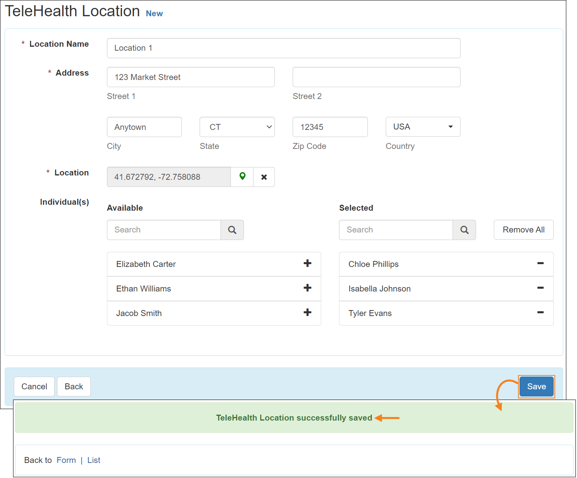577x478 pixels.
Task: Click the 'New' label beside the page title
Action: click(154, 13)
